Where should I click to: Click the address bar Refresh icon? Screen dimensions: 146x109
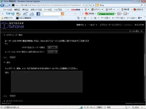click(90, 5)
